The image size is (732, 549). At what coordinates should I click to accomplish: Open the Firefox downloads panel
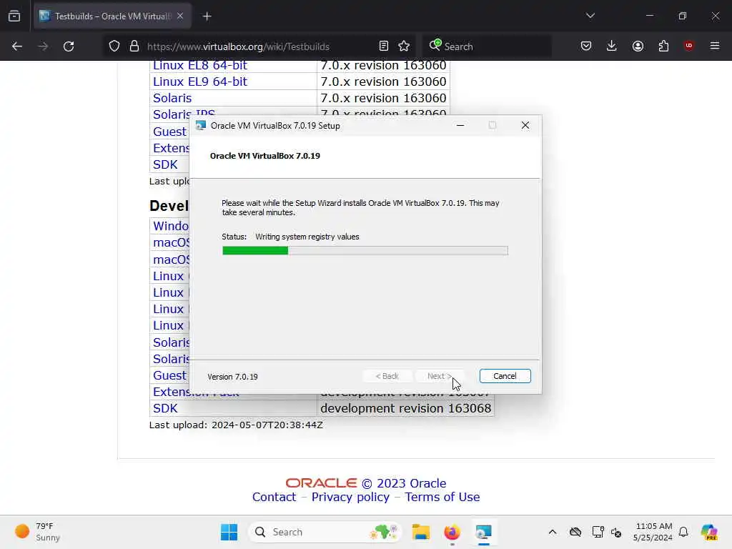pyautogui.click(x=612, y=46)
